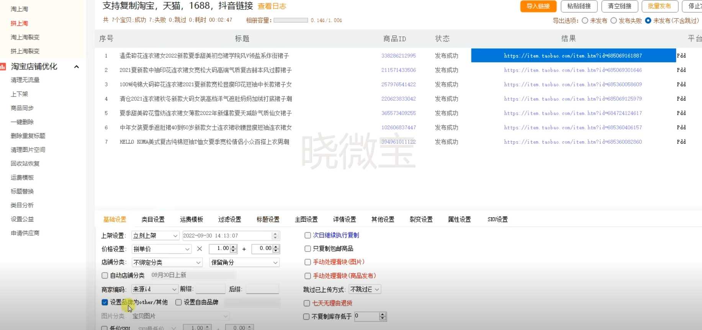This screenshot has width=702, height=330.
Task: Open 申请供应商 in the sidebar
Action: coord(25,233)
